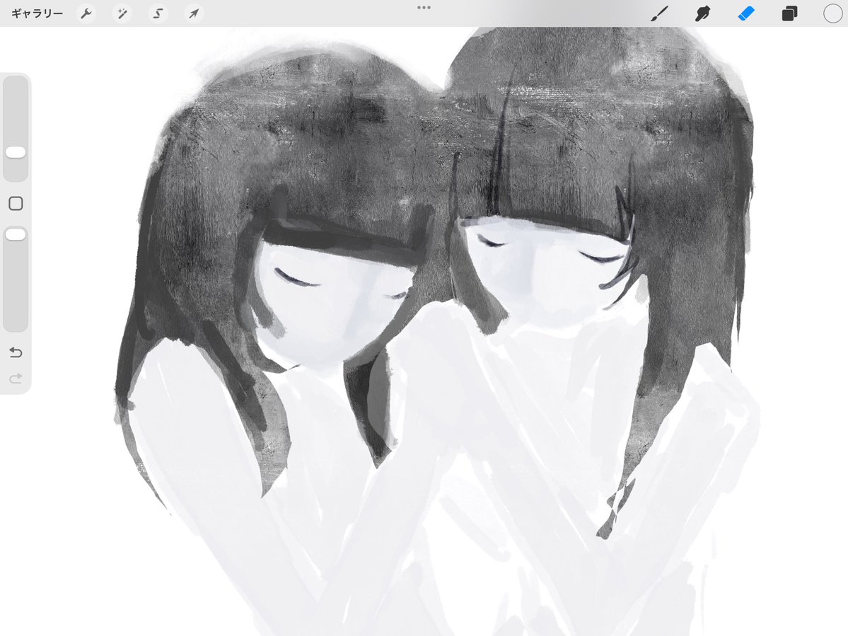Viewport: 848px width, 636px height.
Task: Activate the Transform arrow tool
Action: [194, 13]
